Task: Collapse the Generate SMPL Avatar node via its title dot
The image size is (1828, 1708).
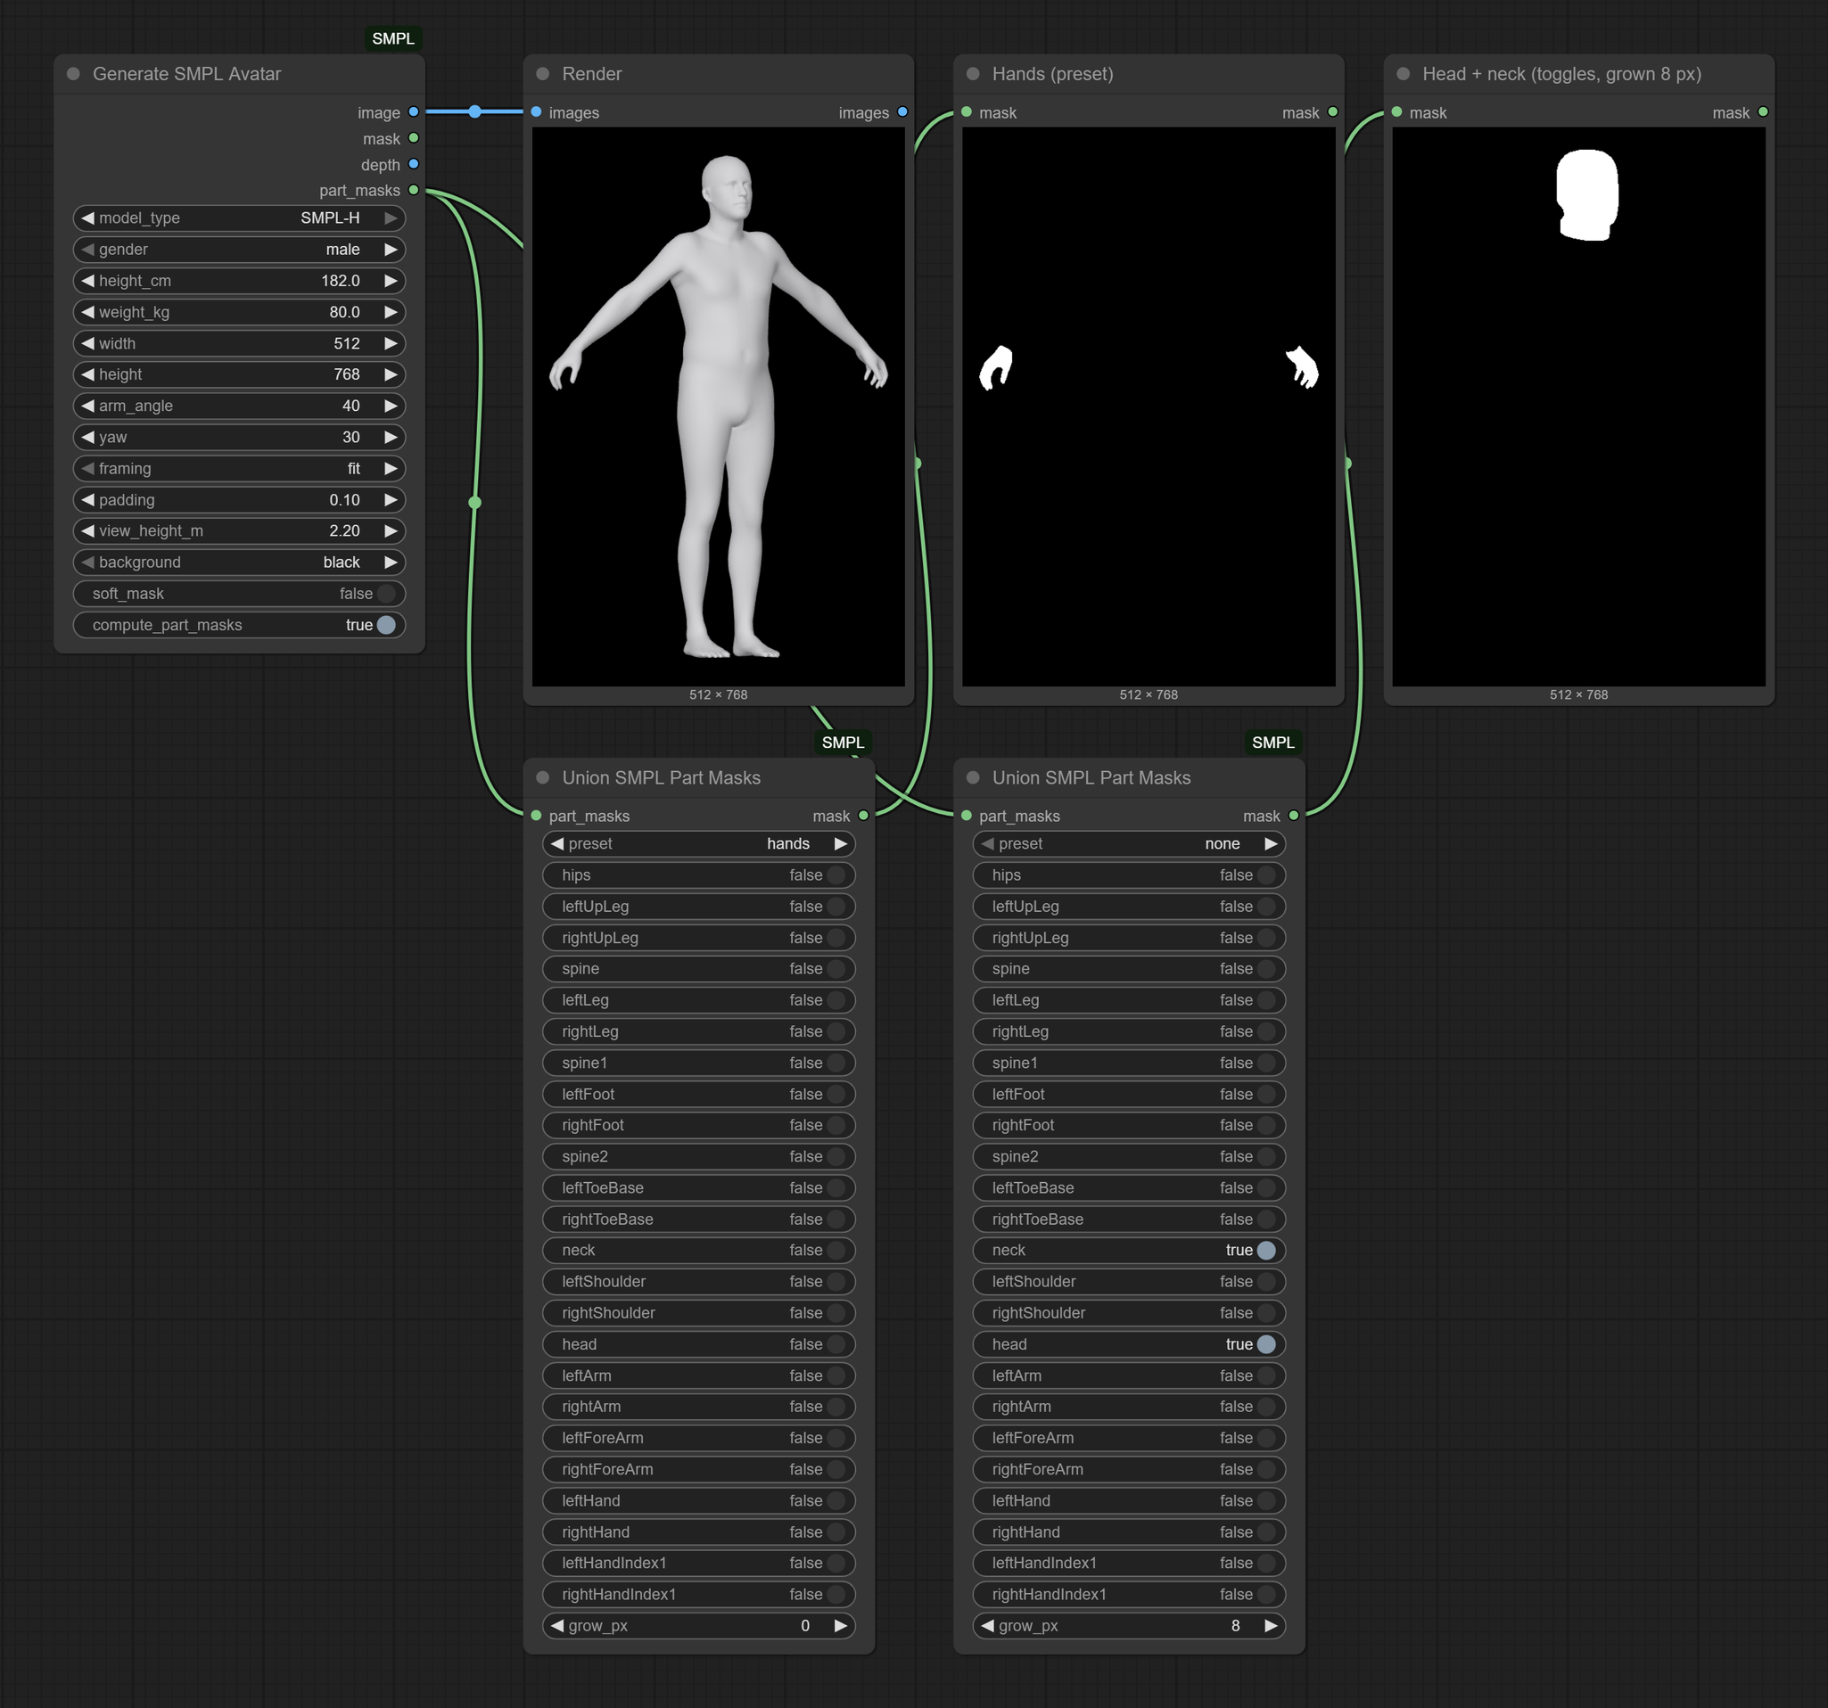Action: (73, 73)
